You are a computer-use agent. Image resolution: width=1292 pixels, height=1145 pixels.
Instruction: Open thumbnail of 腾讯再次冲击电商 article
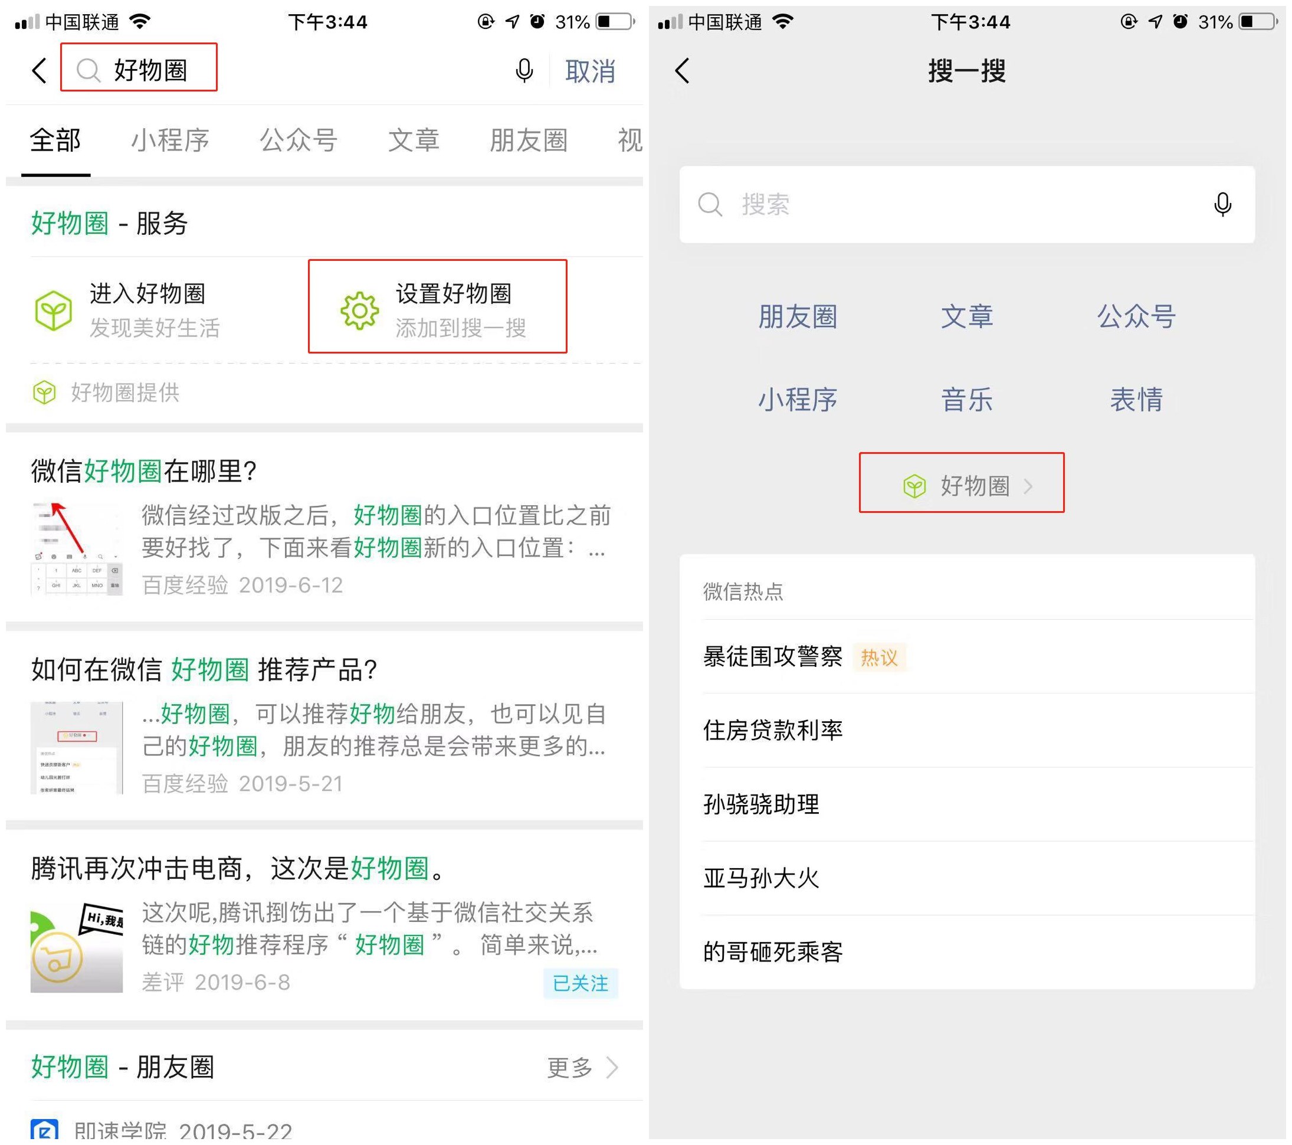pyautogui.click(x=77, y=947)
